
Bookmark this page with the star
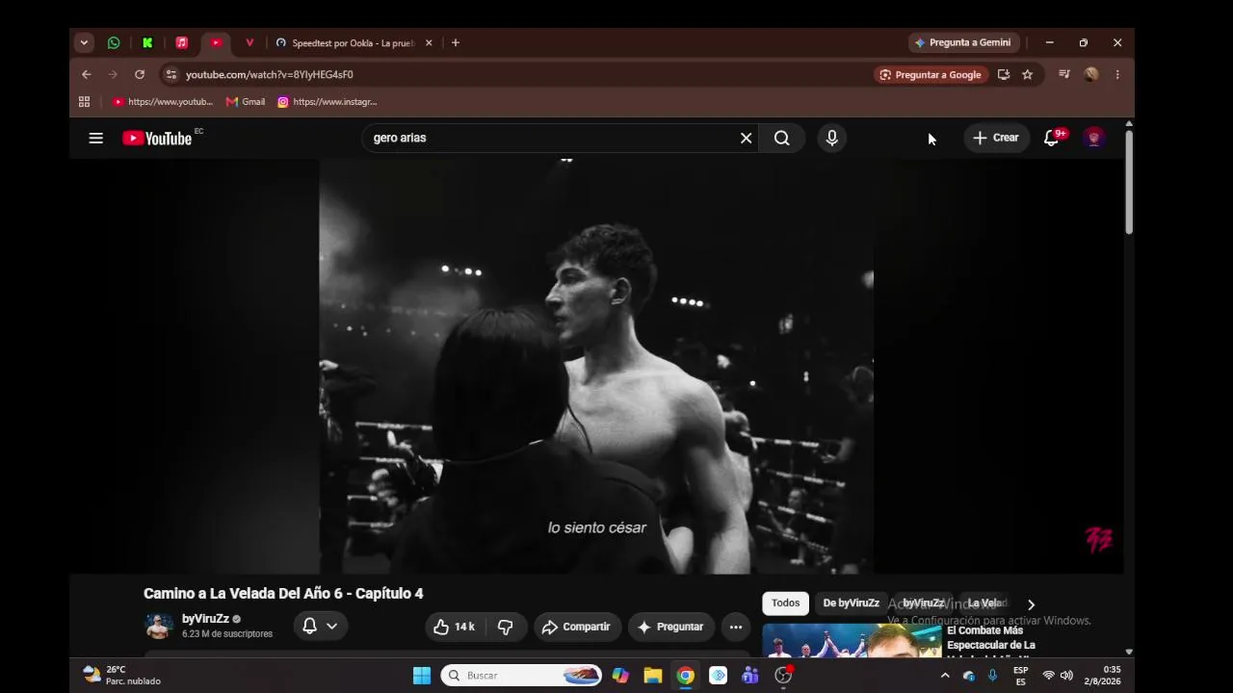tap(1028, 74)
